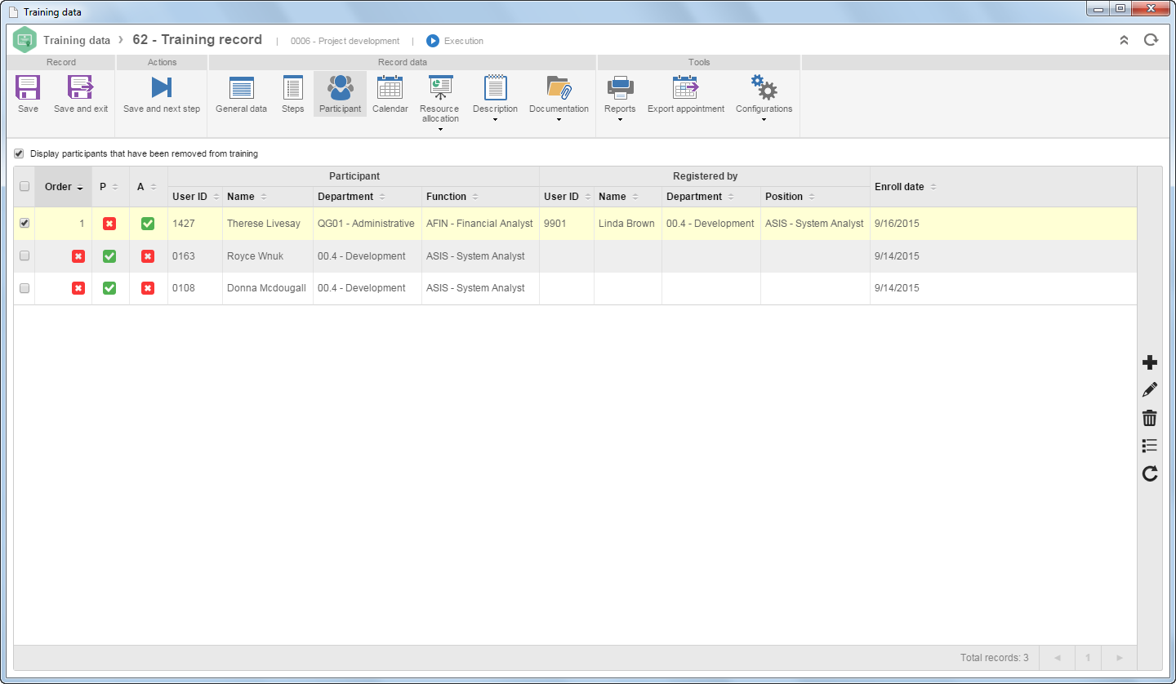Viewport: 1176px width, 684px height.
Task: Select the Participant section button
Action: 340,94
